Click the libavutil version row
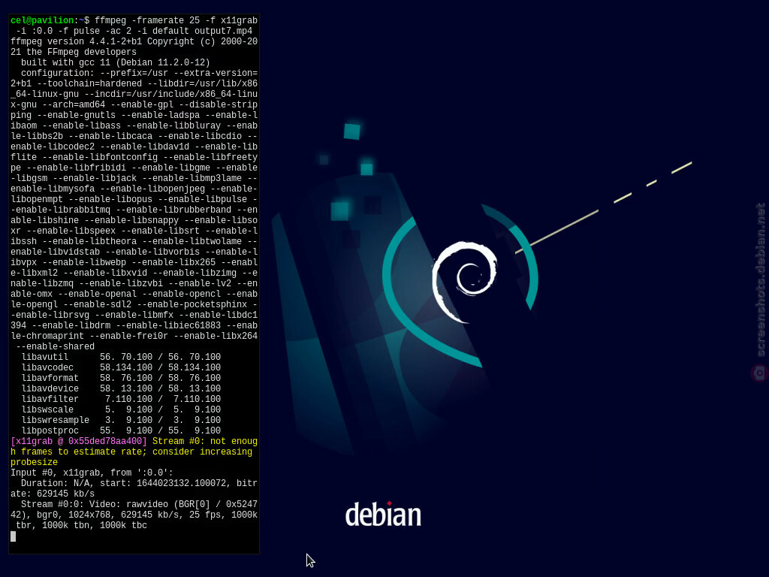Viewport: 769px width, 577px height. tap(121, 357)
